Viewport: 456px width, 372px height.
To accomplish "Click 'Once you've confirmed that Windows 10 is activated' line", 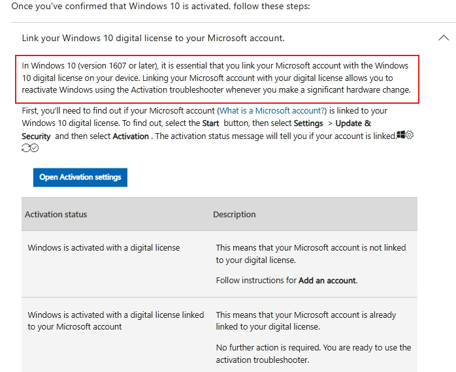I will 161,6.
